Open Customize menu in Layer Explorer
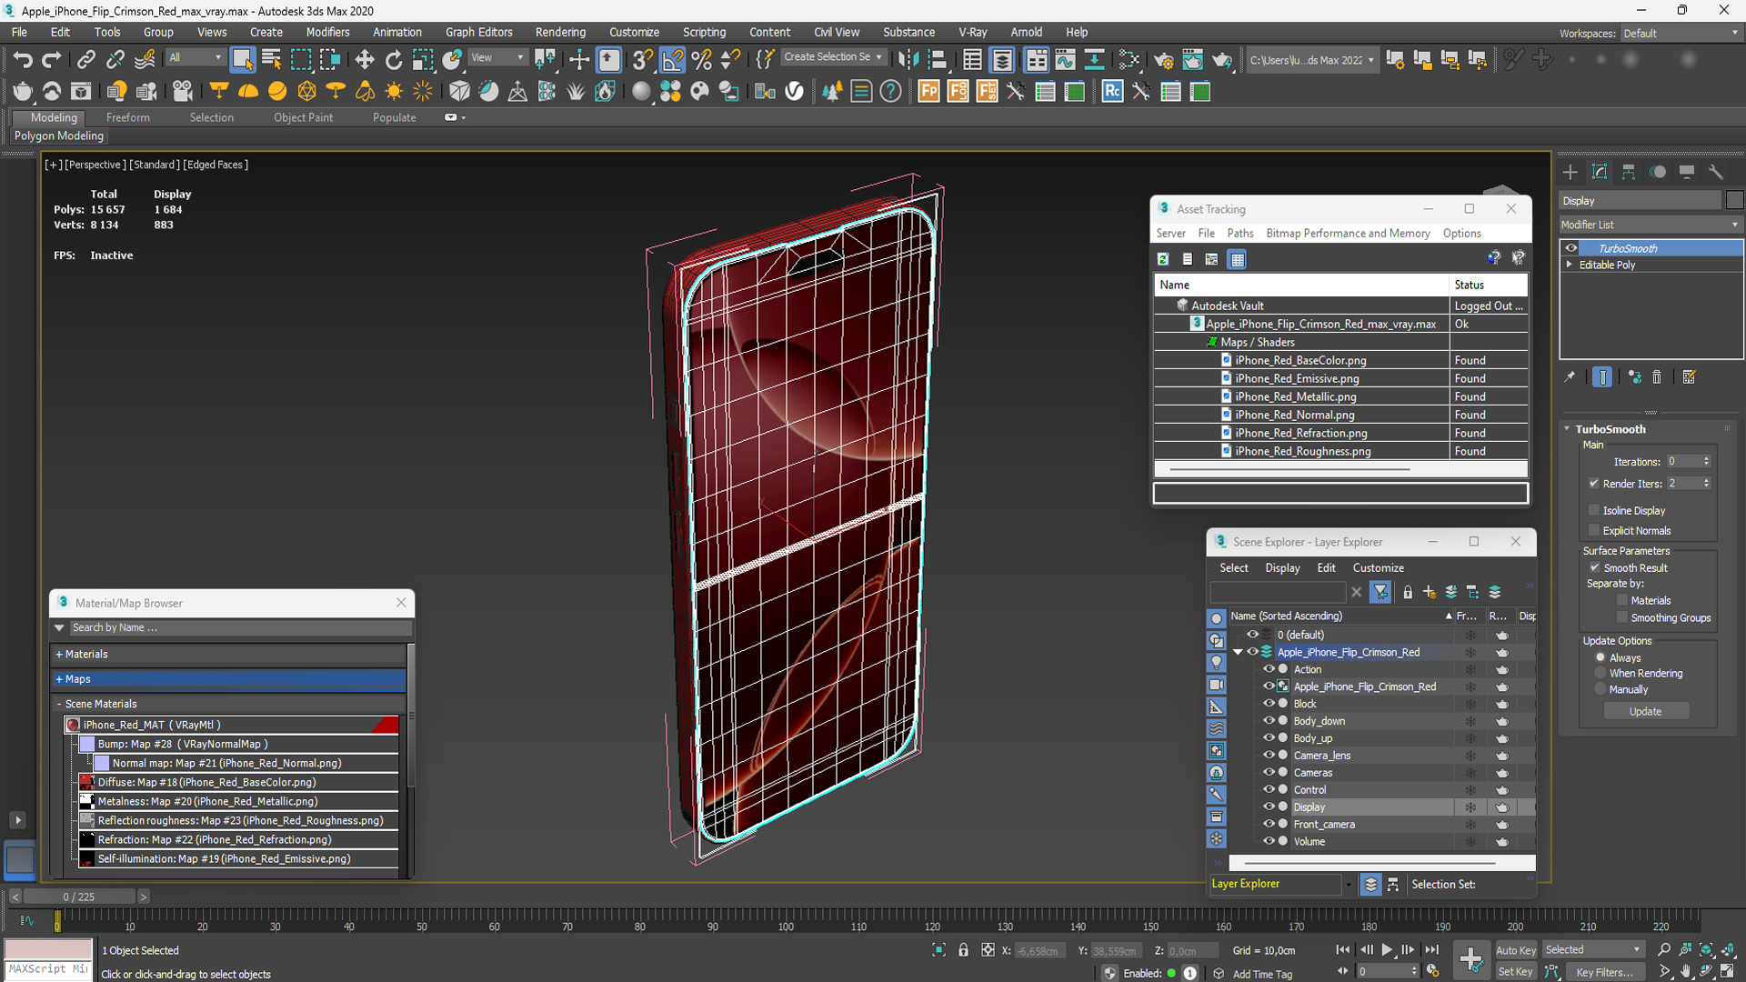The height and width of the screenshot is (982, 1746). click(x=1378, y=567)
